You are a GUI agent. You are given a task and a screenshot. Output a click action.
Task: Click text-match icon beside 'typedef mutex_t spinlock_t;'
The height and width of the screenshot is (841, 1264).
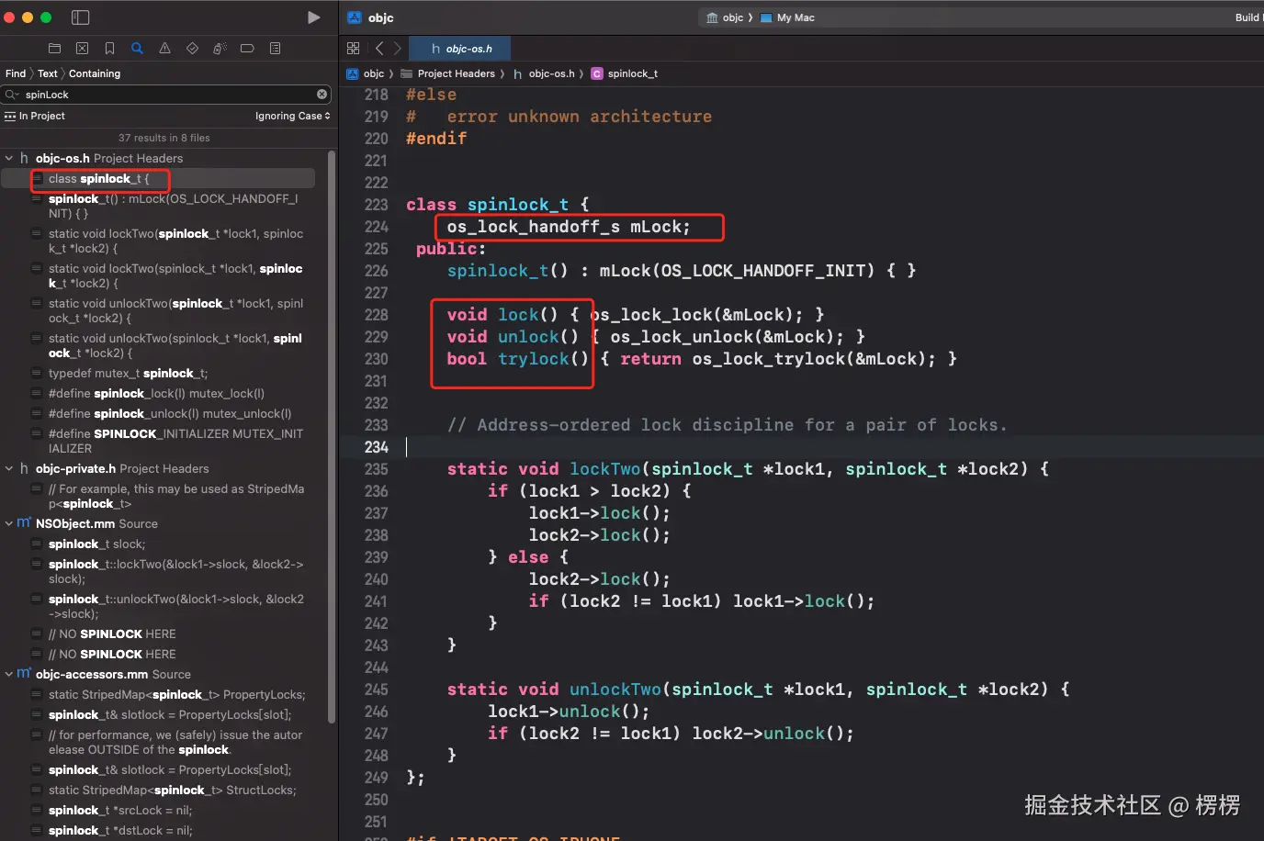pos(37,373)
